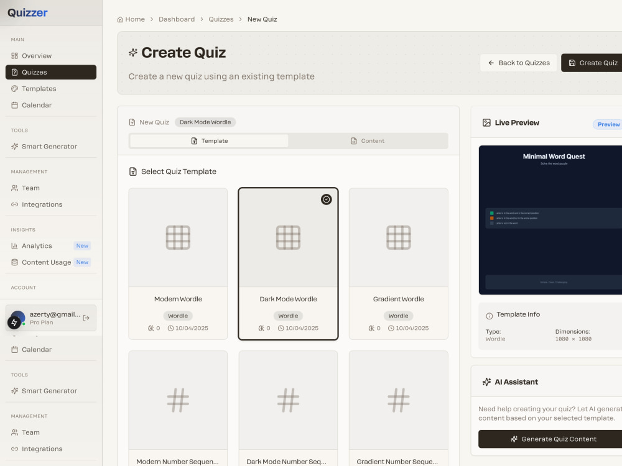622x466 pixels.
Task: Navigate to Quizzes breadcrumb
Action: (221, 19)
